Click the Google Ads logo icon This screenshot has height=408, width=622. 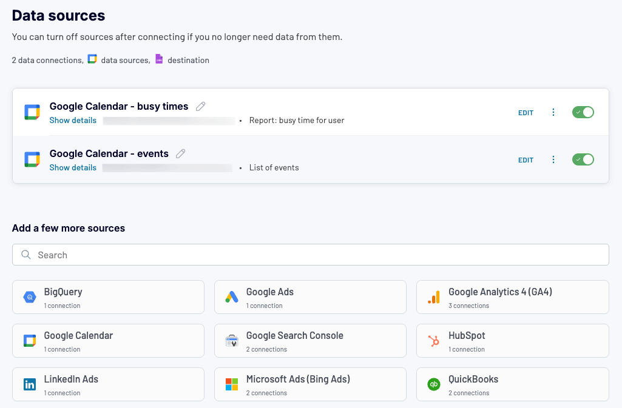(232, 297)
